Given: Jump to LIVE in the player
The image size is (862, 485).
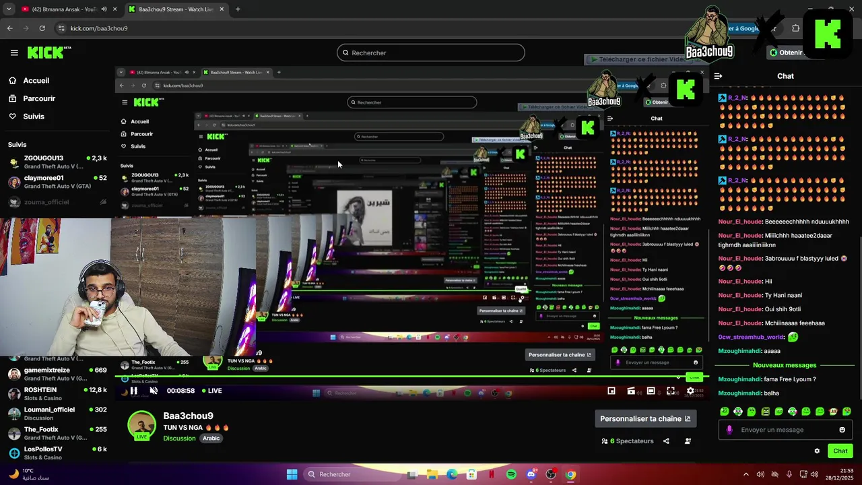Looking at the screenshot, I should click(x=211, y=391).
